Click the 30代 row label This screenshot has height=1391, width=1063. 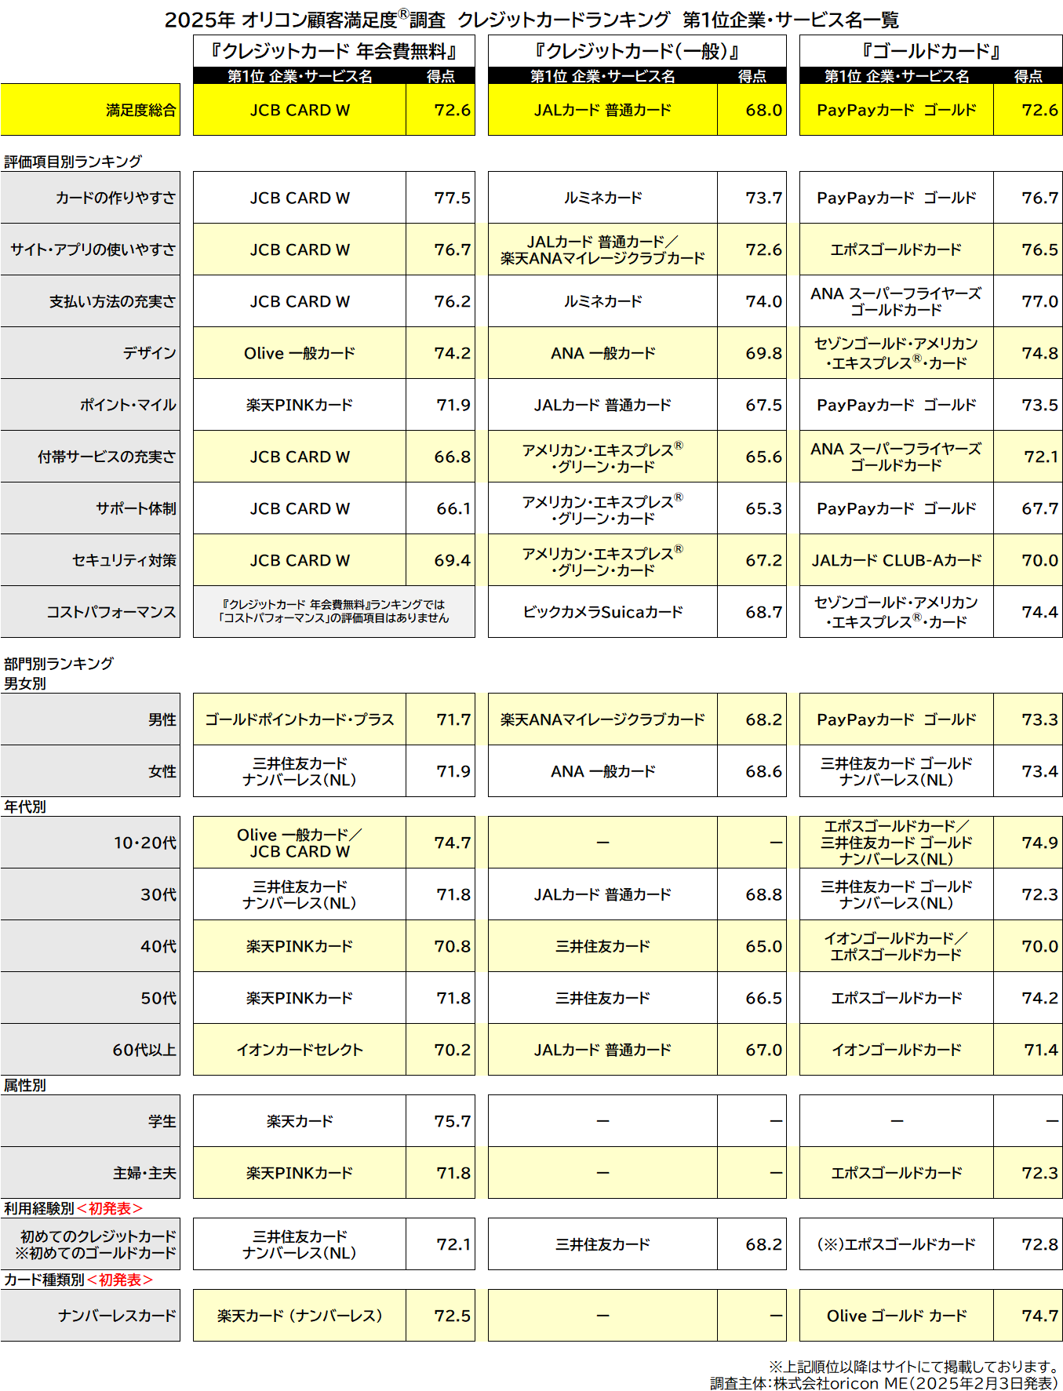tap(90, 894)
